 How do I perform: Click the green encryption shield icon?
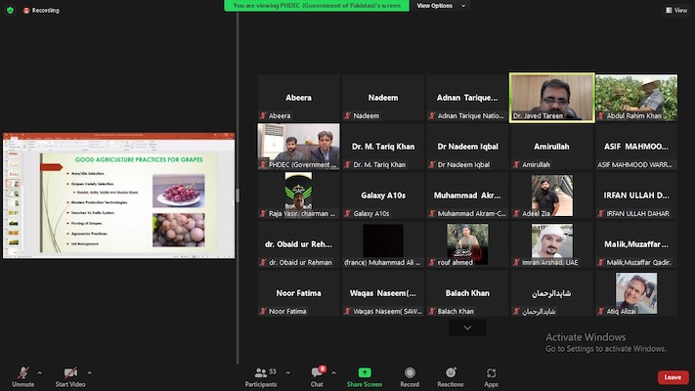tap(10, 11)
